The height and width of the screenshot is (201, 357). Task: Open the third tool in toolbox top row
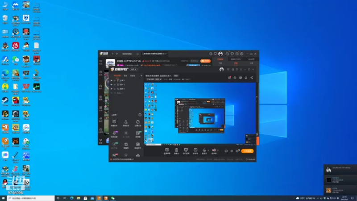(138, 122)
